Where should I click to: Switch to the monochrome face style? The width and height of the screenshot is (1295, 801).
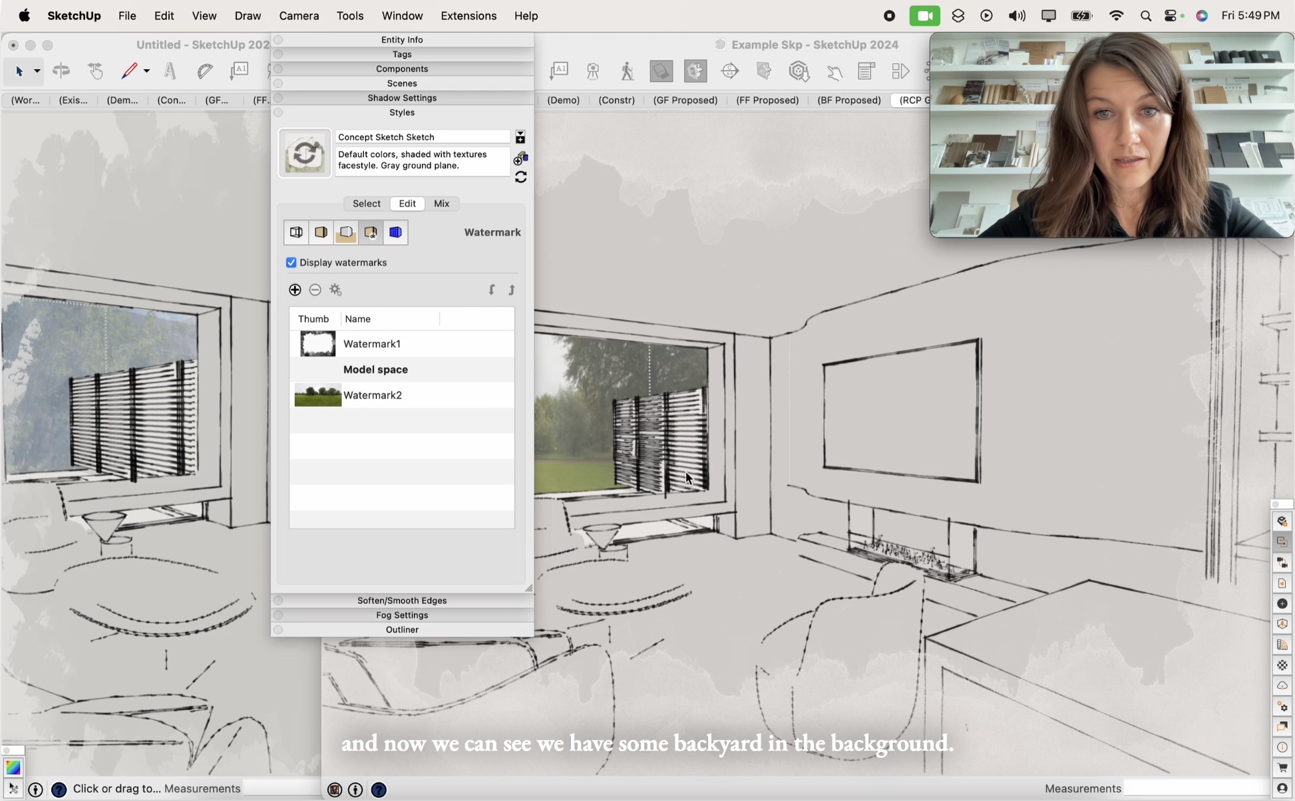click(345, 232)
